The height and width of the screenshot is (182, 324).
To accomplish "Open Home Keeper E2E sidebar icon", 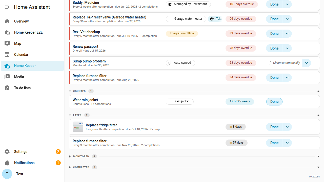I will [x=7, y=32].
